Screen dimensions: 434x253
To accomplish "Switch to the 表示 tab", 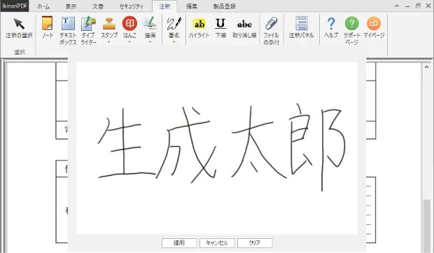I will (x=71, y=6).
